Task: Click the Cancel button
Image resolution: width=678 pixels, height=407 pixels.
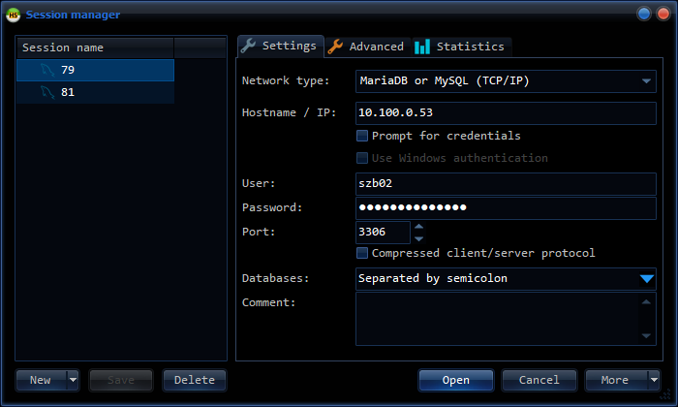Action: pos(539,380)
